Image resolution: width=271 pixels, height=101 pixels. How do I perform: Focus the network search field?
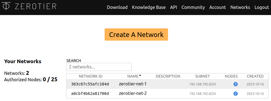99,67
